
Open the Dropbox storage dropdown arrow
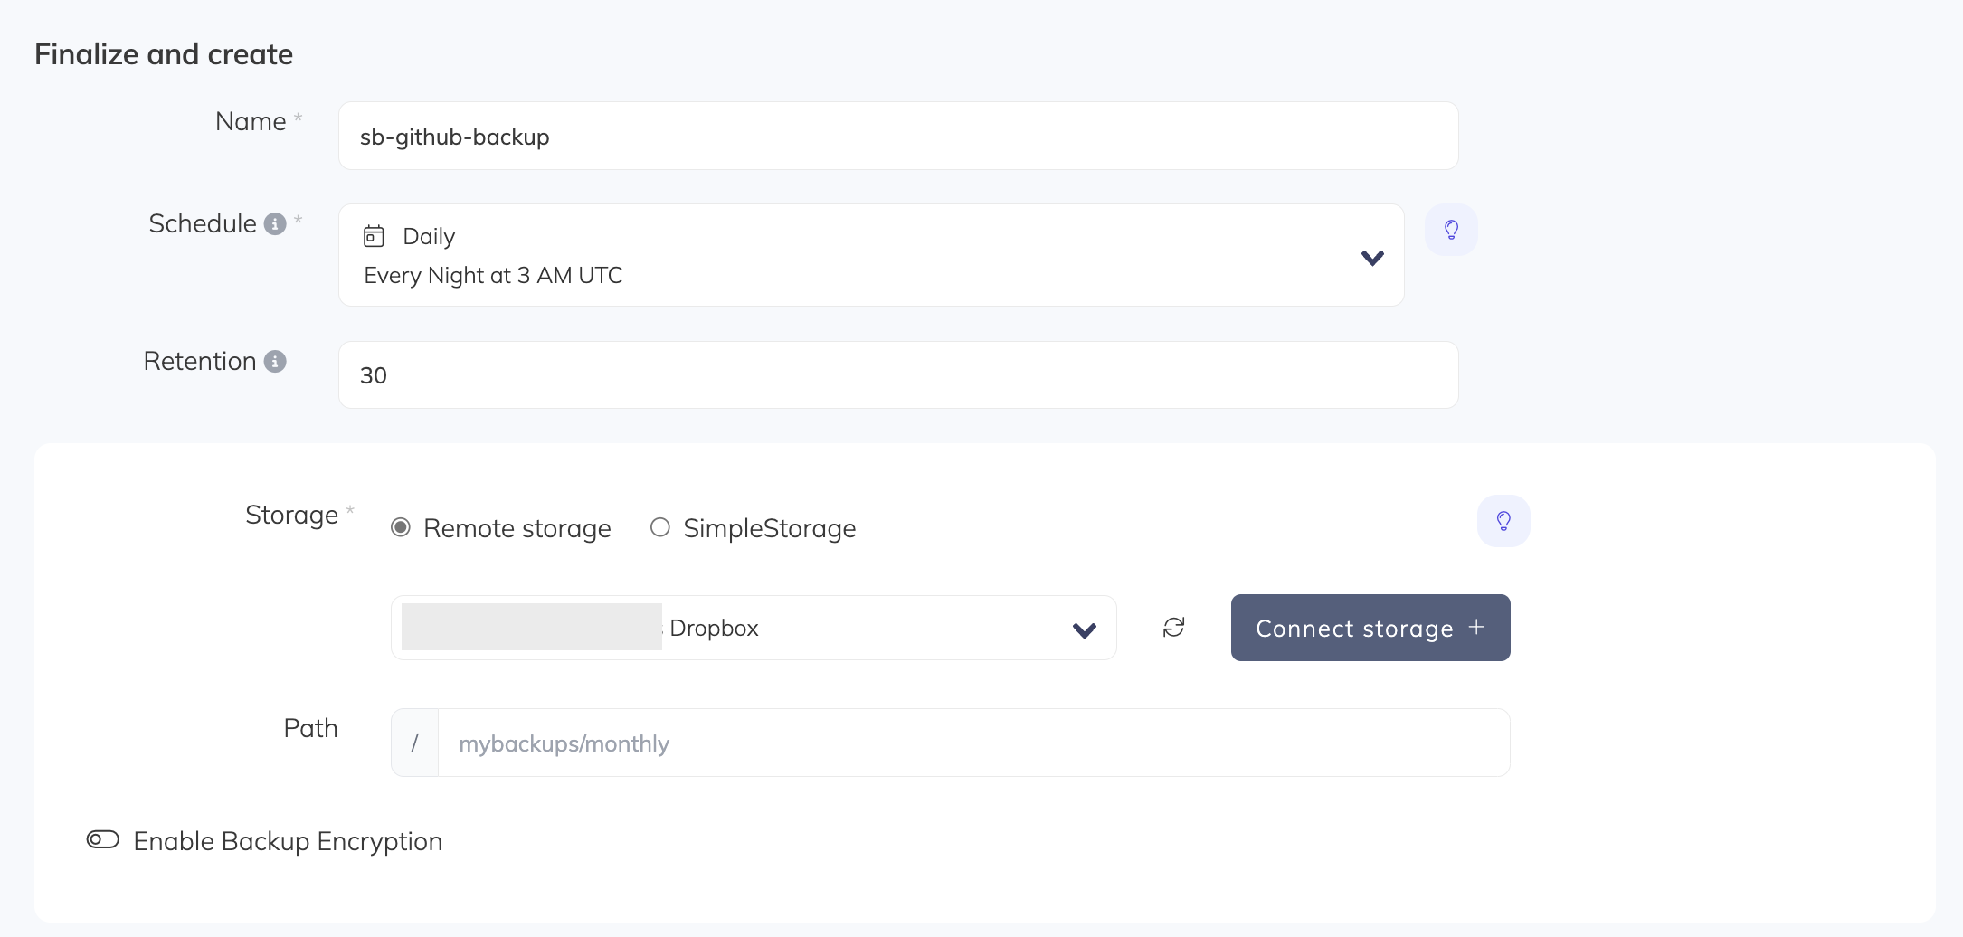(x=1084, y=629)
